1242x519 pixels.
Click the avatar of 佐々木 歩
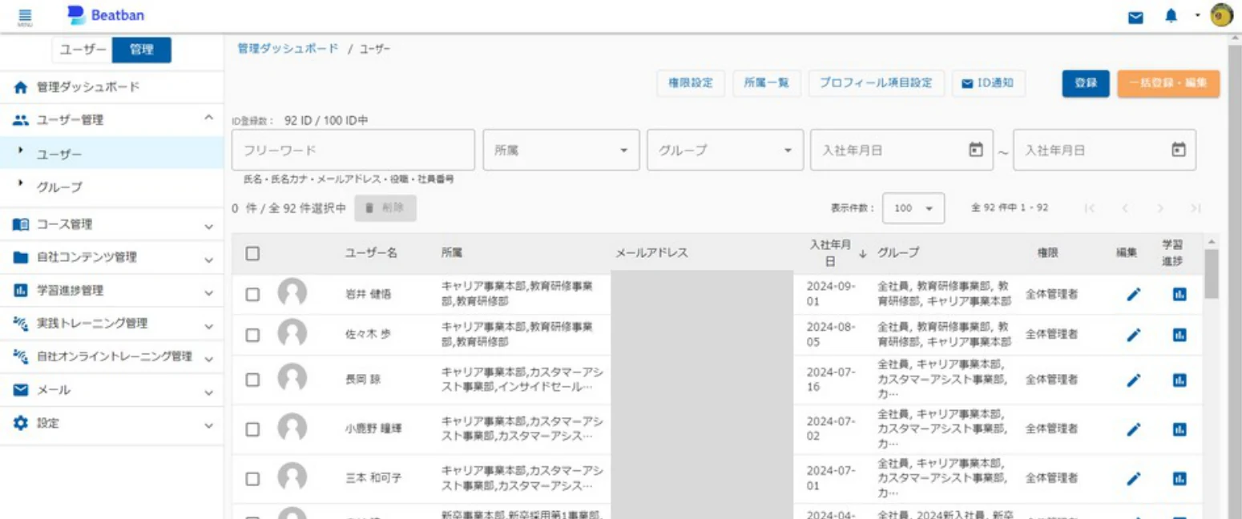coord(292,335)
